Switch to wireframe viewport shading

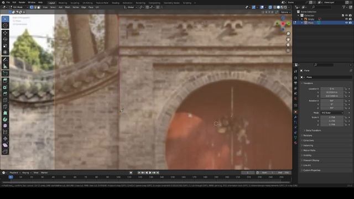[275, 7]
